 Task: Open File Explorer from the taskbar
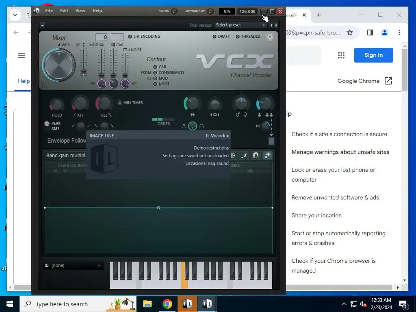[147, 304]
